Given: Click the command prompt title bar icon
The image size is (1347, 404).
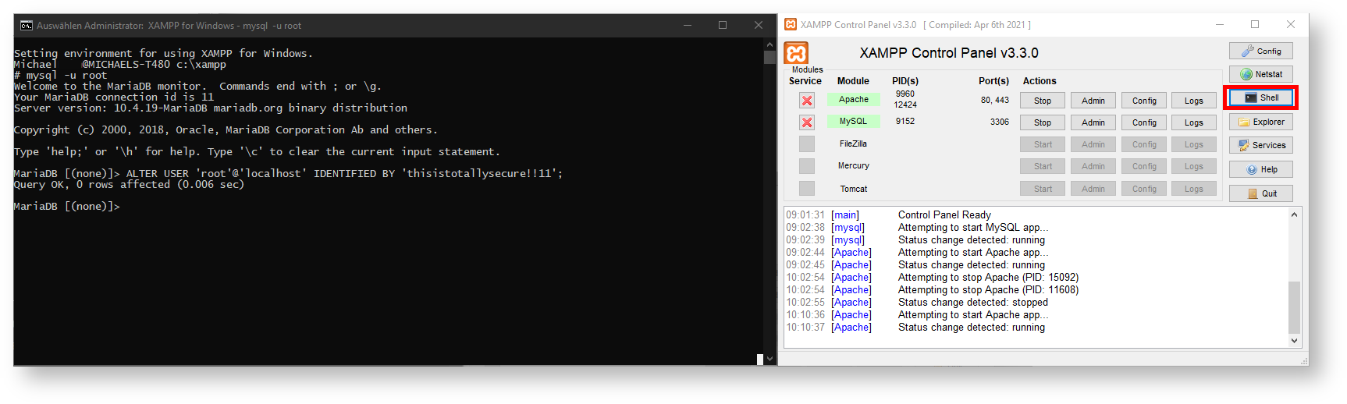Looking at the screenshot, I should [26, 26].
